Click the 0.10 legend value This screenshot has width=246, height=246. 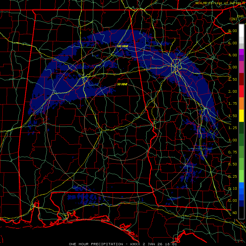(233, 189)
